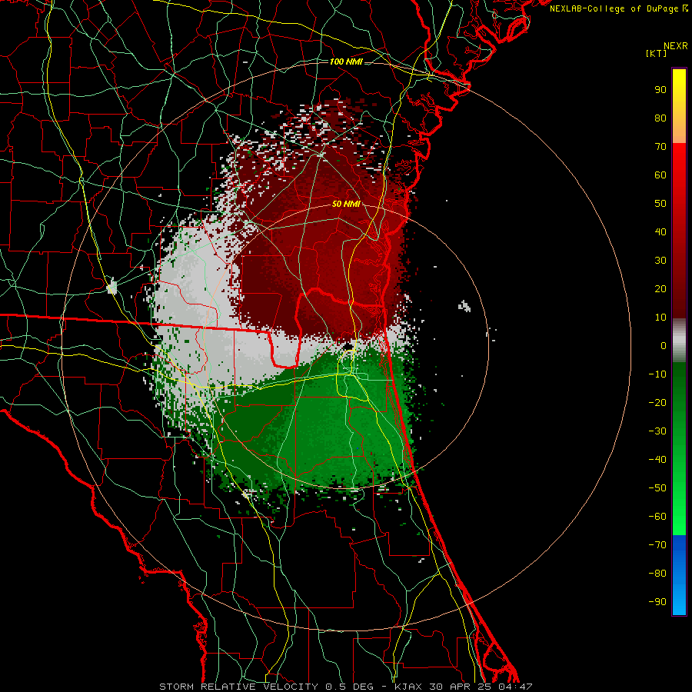The width and height of the screenshot is (692, 692).
Task: Click the -20 value on the velocity scale
Action: click(657, 402)
